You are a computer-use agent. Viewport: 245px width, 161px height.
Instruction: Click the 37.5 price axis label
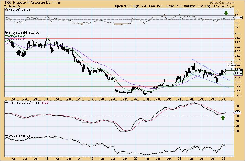click(237, 33)
